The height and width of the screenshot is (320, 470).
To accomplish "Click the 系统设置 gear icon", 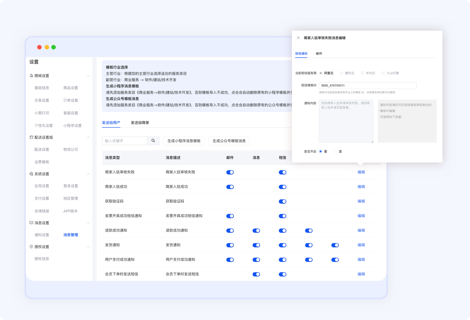I will click(31, 174).
